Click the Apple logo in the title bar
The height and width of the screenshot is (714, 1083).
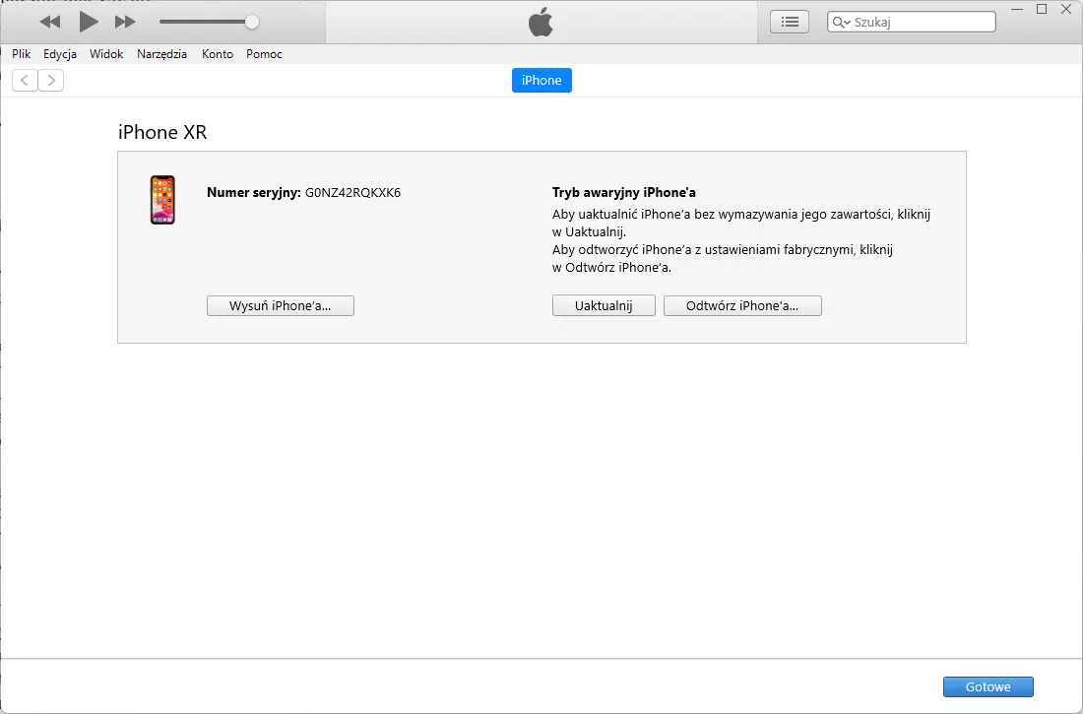541,20
